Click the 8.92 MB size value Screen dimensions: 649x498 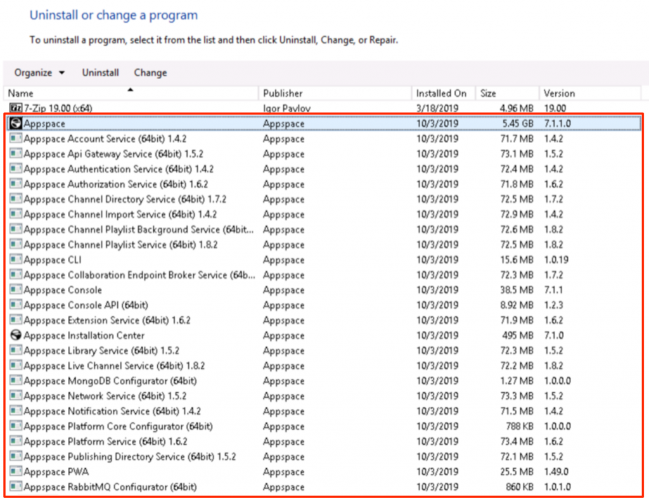517,305
